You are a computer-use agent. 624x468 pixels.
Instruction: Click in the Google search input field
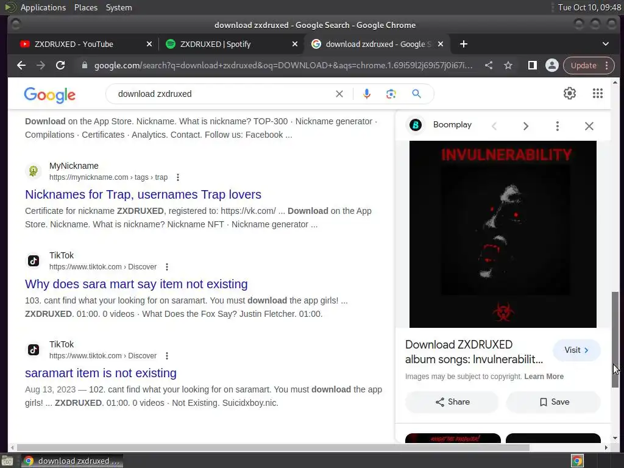click(223, 94)
